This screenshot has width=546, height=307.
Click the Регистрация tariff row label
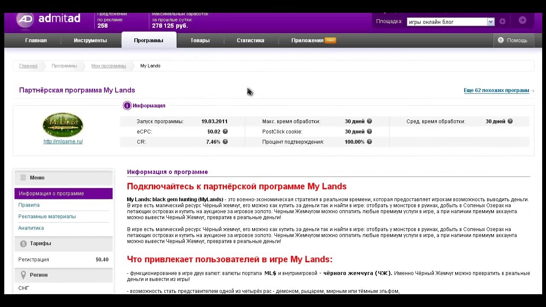[34, 260]
